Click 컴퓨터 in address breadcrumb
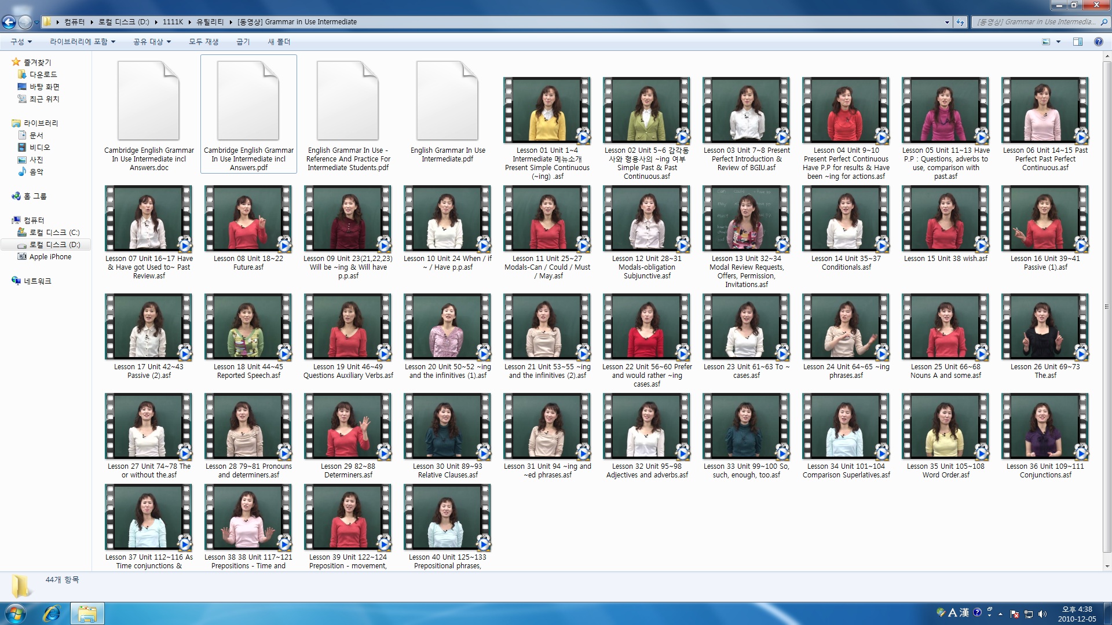 [x=74, y=22]
